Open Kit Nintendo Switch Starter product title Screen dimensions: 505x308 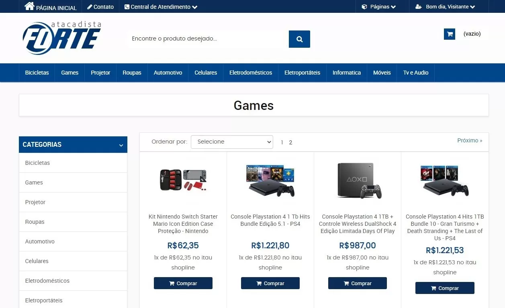tap(183, 224)
